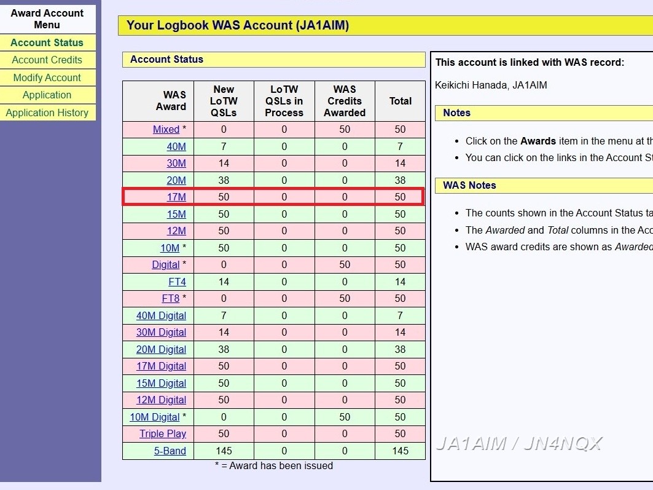Screen dimensions: 653x490
Task: Click the Mixed award link
Action: pyautogui.click(x=166, y=129)
